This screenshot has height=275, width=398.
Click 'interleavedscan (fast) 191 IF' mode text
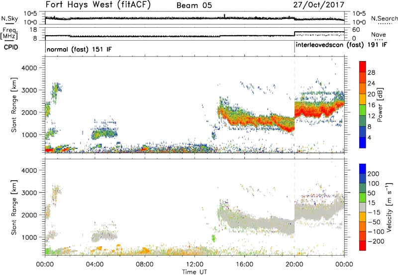(342, 45)
